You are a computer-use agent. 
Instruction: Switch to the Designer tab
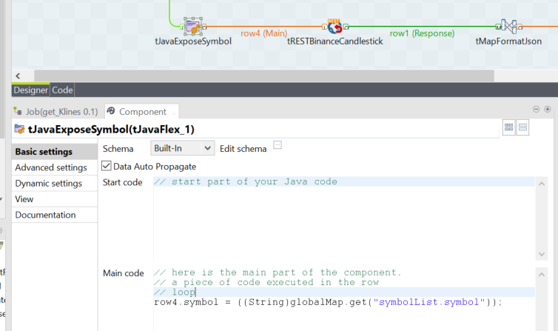point(30,90)
